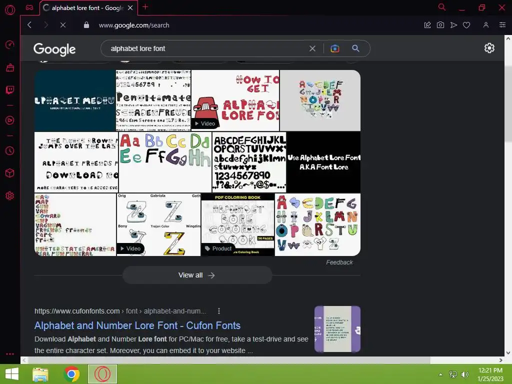Launch Google Chrome from taskbar

71,374
